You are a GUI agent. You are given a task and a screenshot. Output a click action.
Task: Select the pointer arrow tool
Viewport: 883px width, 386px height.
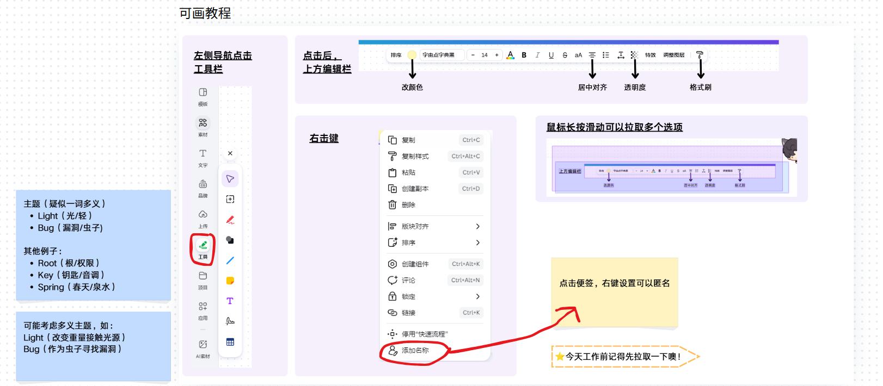[x=230, y=179]
